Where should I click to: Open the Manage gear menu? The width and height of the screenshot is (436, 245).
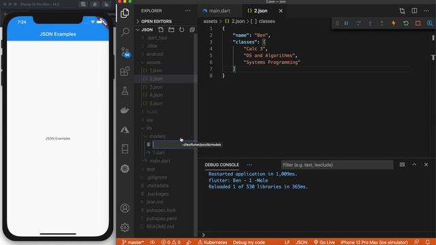click(x=125, y=227)
